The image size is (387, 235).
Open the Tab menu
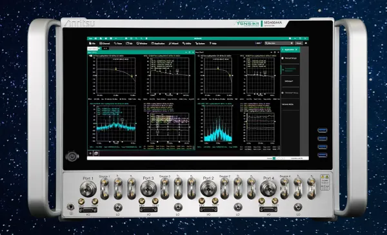pyautogui.click(x=130, y=43)
